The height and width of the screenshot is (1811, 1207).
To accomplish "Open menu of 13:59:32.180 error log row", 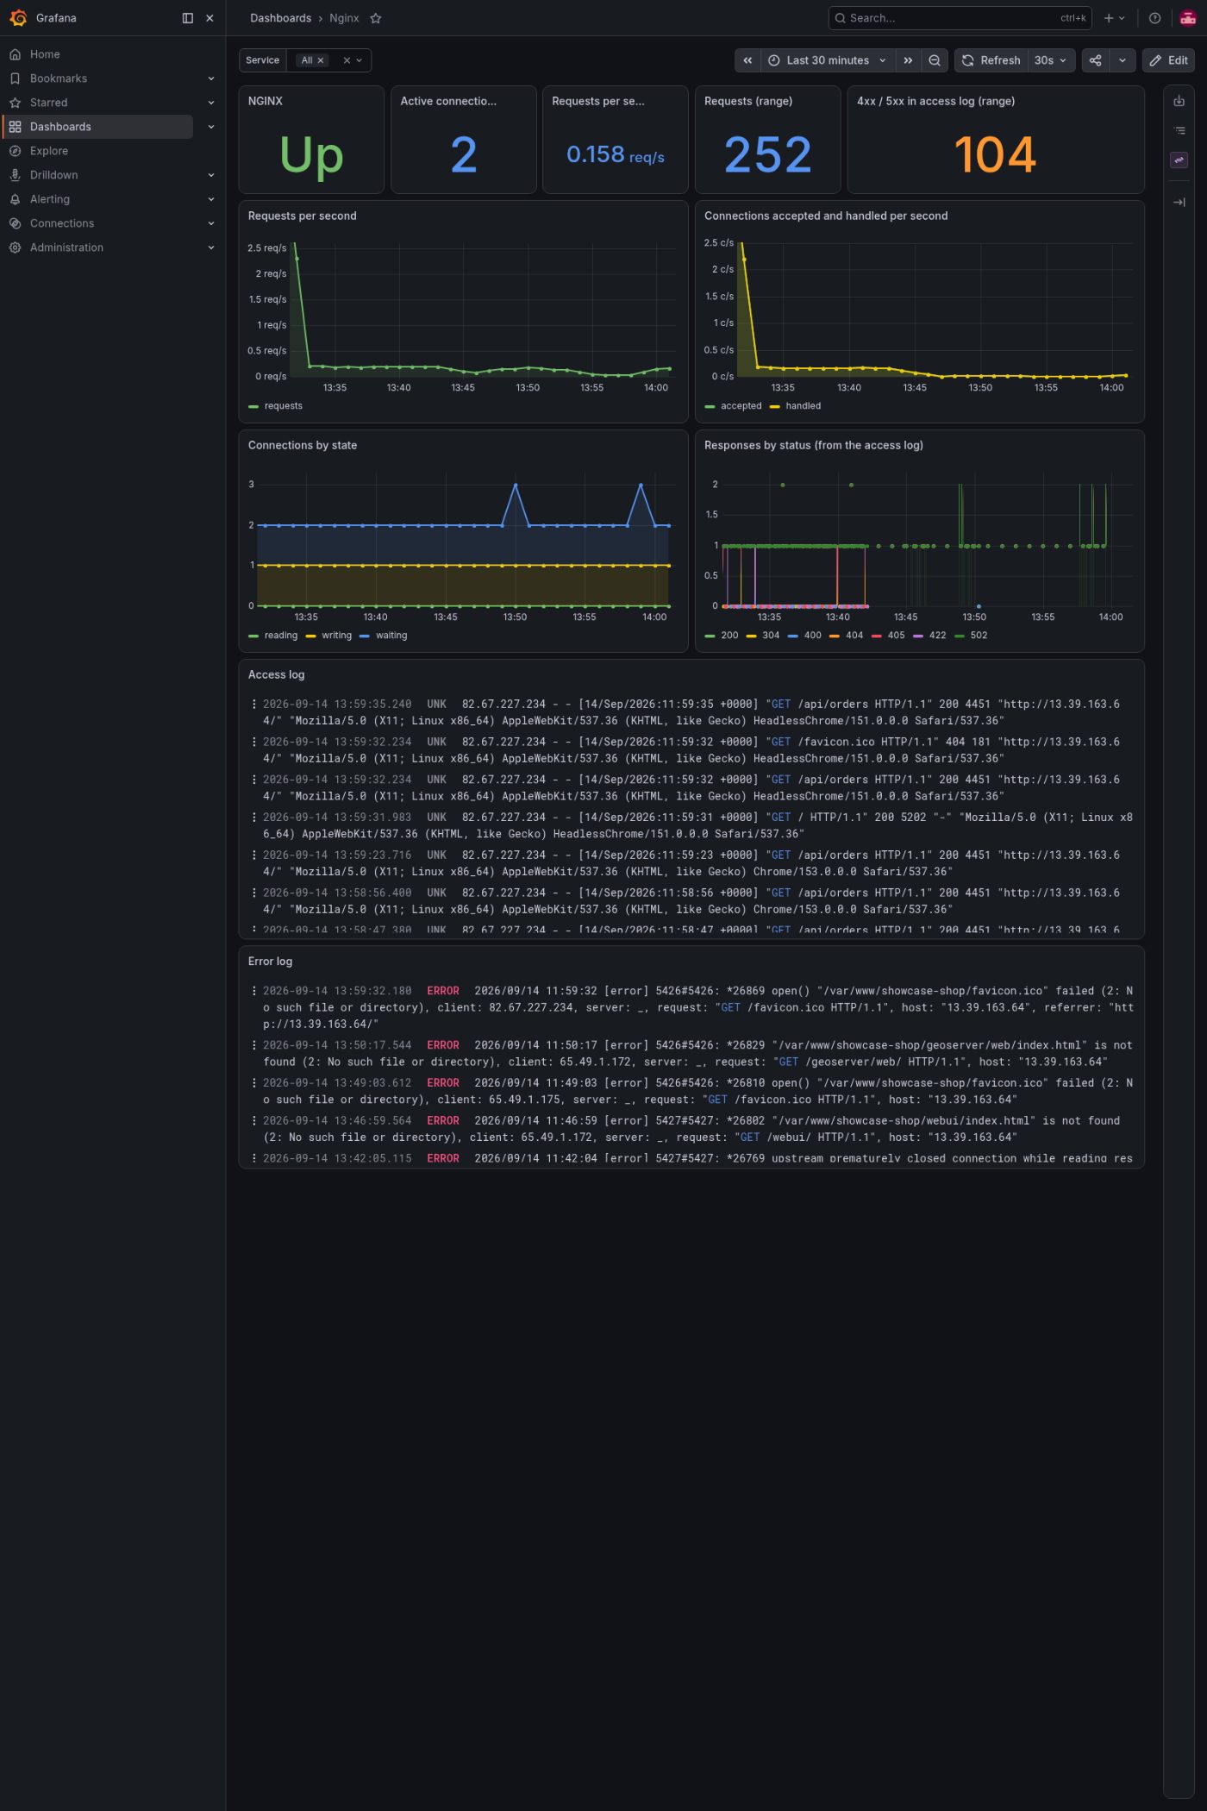I will click(x=253, y=991).
